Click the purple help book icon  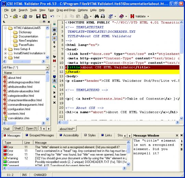tap(121, 16)
